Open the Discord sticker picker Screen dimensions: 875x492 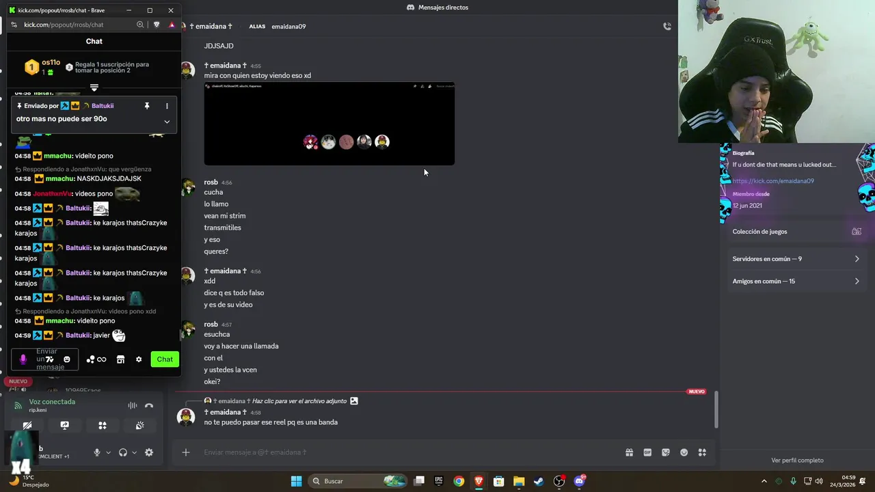(x=666, y=452)
